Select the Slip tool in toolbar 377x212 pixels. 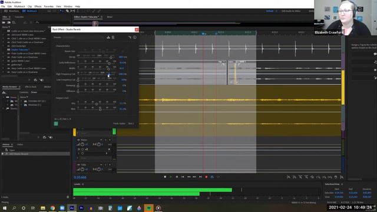pyautogui.click(x=72, y=11)
